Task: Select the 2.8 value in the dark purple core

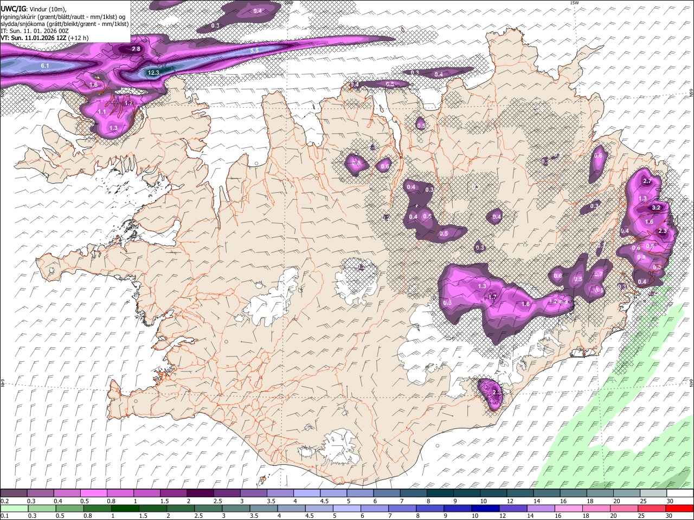Action: [136, 49]
